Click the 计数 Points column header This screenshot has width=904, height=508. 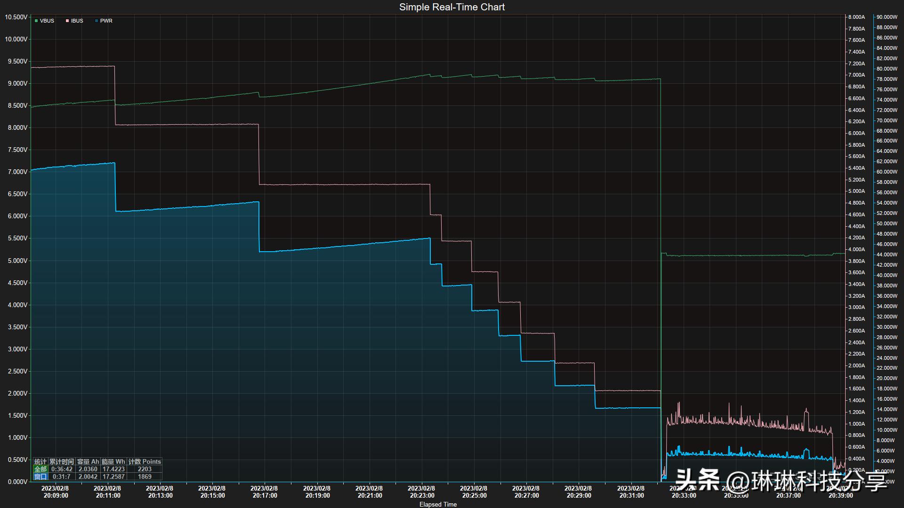[145, 461]
